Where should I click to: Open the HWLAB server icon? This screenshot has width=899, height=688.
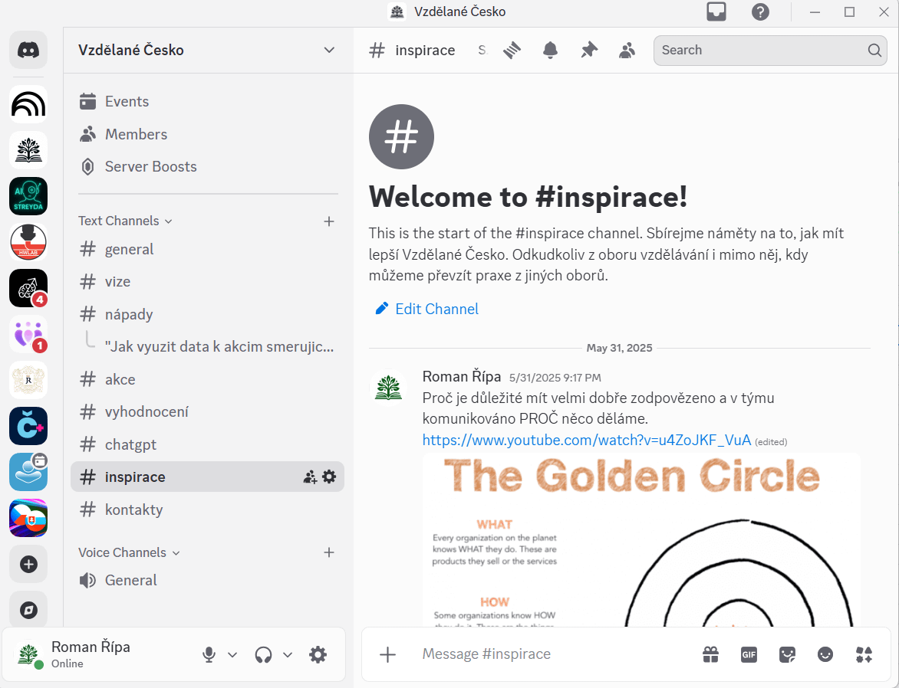(28, 242)
